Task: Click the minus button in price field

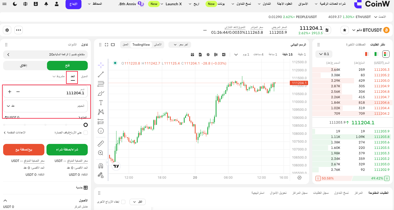Action: tap(18, 92)
